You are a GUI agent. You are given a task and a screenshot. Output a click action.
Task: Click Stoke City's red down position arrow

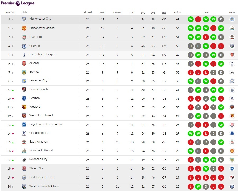pyautogui.click(x=13, y=169)
